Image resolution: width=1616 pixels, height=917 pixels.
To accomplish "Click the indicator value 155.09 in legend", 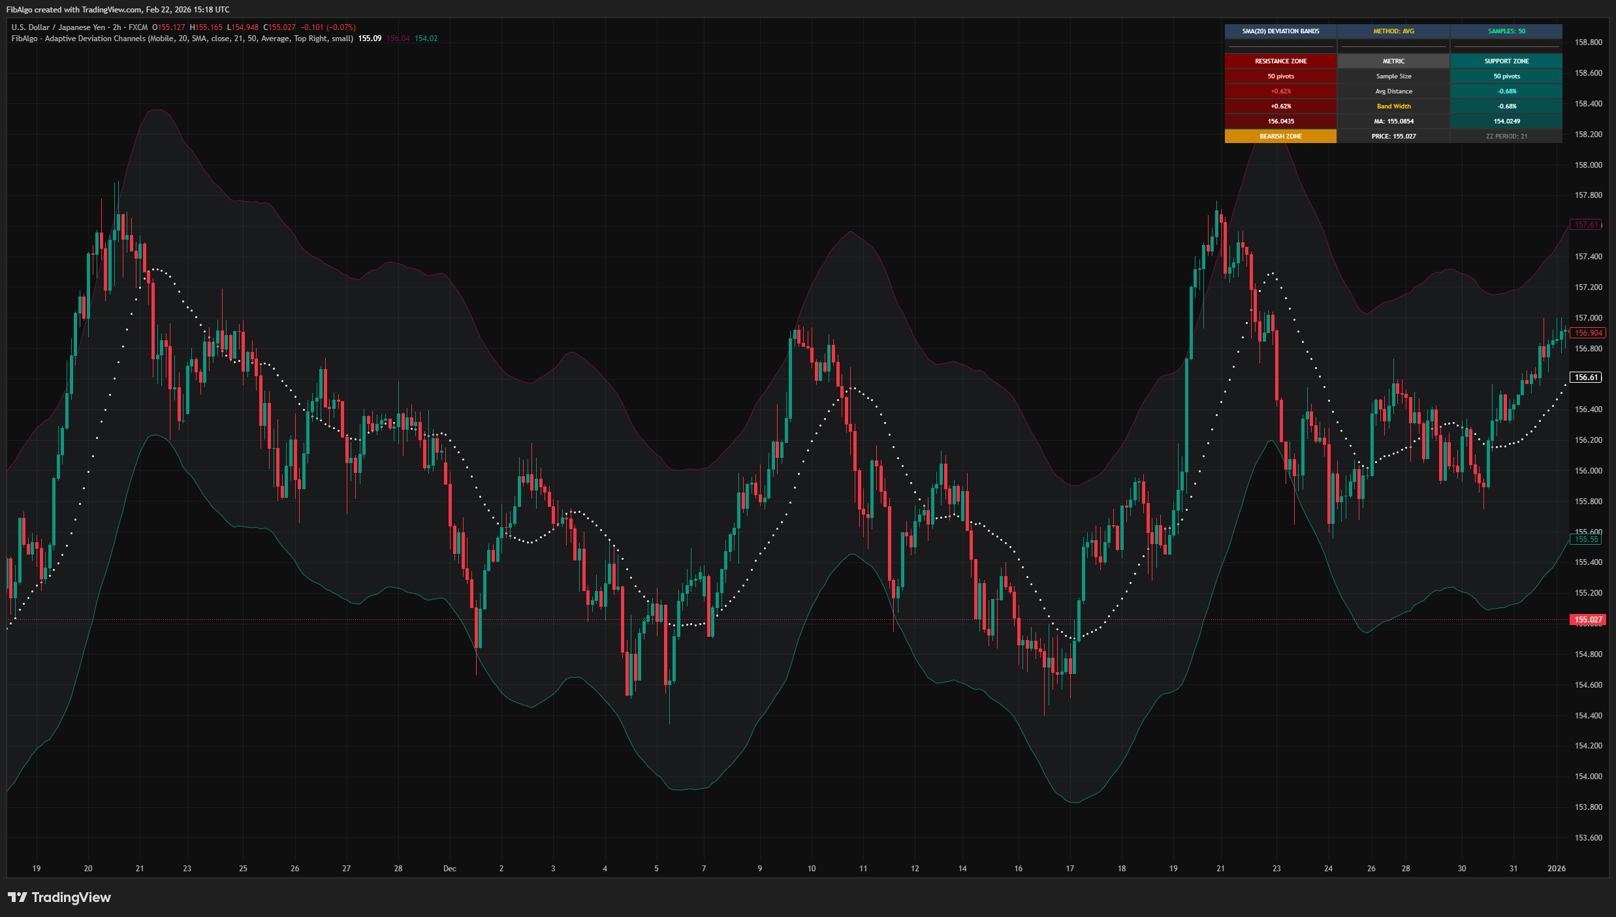I will [370, 39].
